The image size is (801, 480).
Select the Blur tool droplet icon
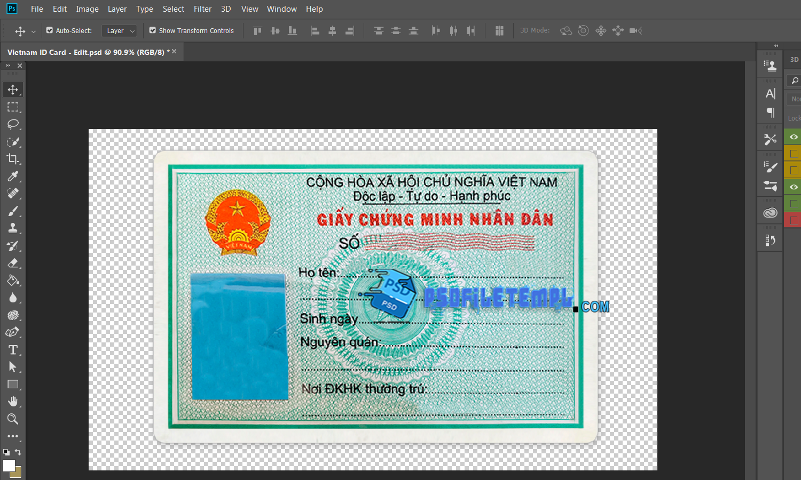click(13, 298)
